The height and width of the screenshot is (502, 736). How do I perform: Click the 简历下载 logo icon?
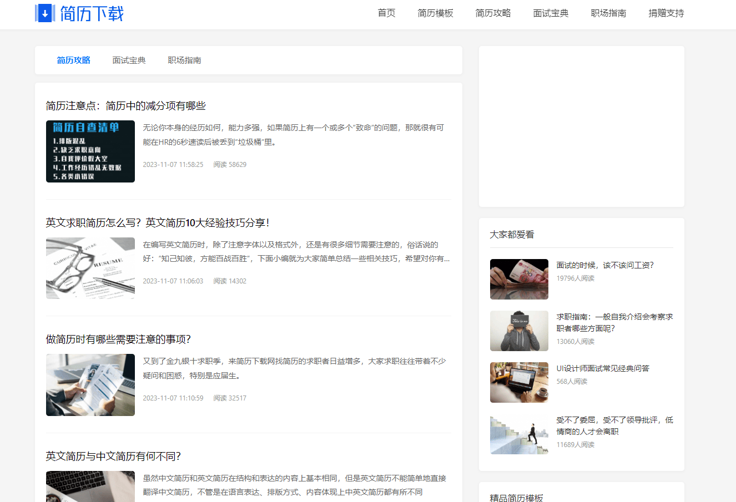point(45,13)
